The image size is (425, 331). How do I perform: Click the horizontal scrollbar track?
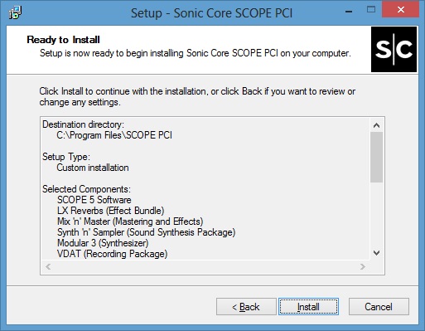click(x=205, y=266)
